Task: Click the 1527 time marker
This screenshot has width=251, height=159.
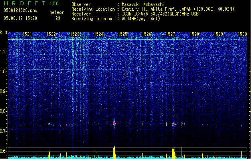Action: (x=170, y=34)
